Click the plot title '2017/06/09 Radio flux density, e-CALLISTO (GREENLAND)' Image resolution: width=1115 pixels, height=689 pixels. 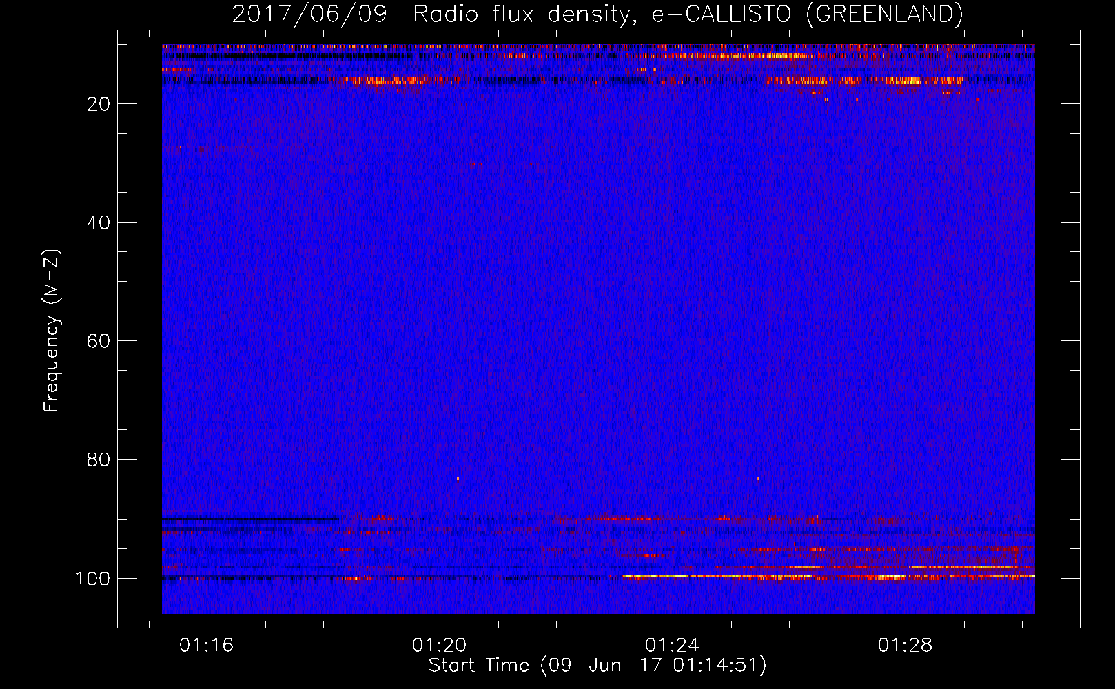[x=597, y=14]
